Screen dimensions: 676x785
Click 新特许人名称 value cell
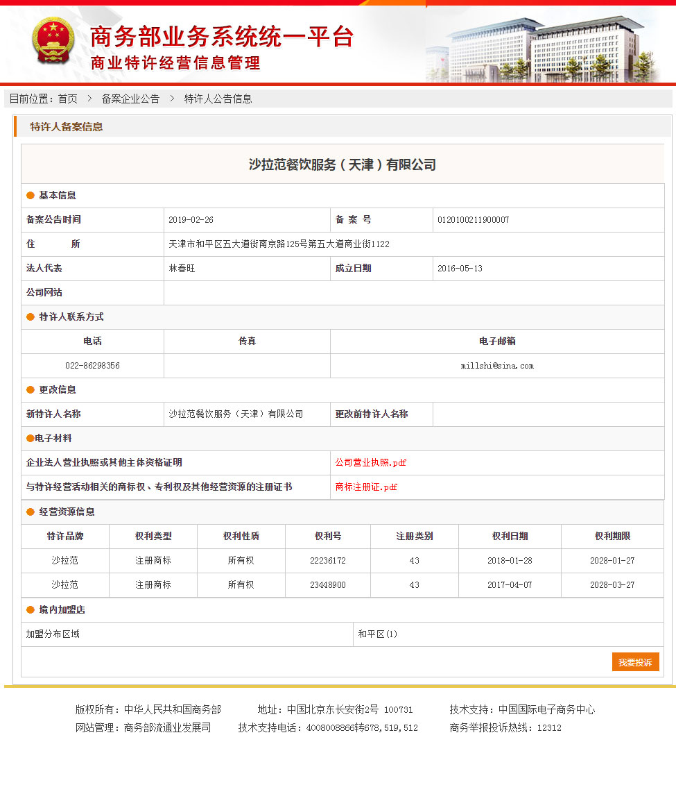point(247,414)
